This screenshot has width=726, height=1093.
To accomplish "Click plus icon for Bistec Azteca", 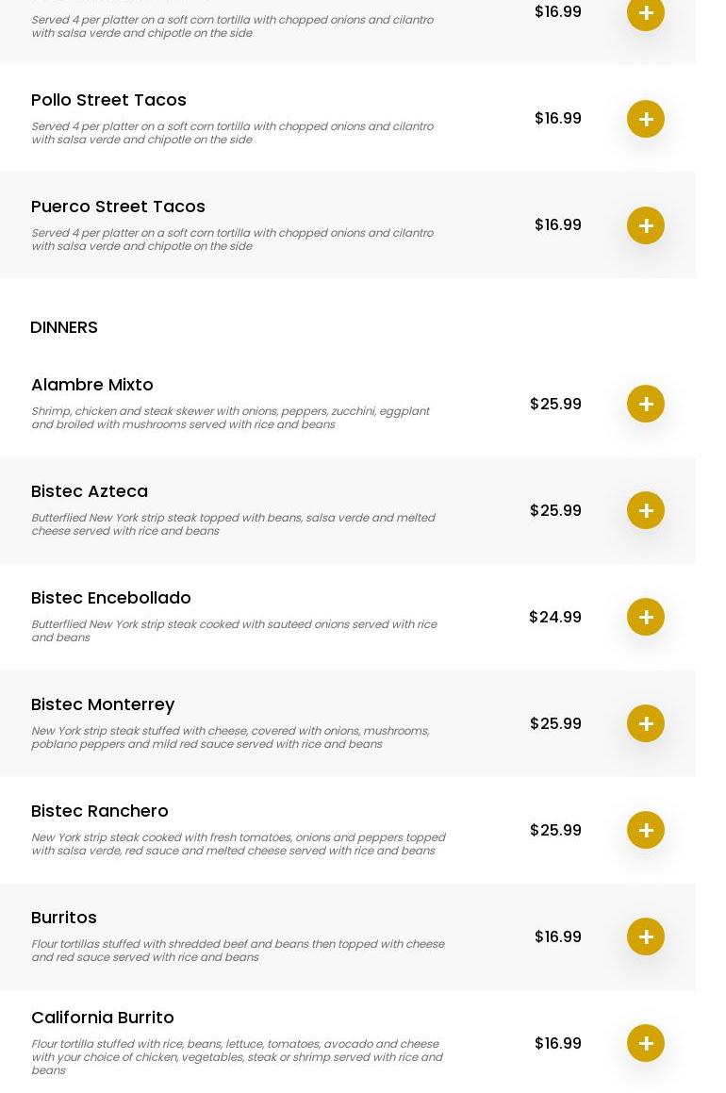I will tap(646, 510).
